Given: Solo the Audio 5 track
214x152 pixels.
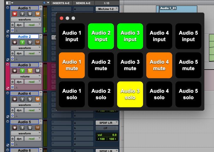Looking at the screenshot, I should [x=30, y=128].
